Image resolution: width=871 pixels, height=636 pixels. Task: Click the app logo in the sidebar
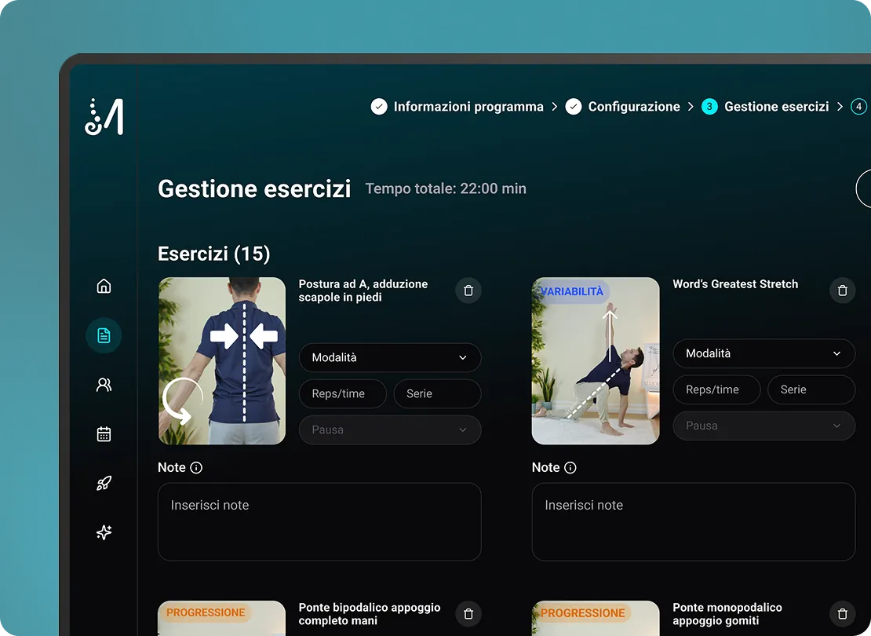point(104,117)
